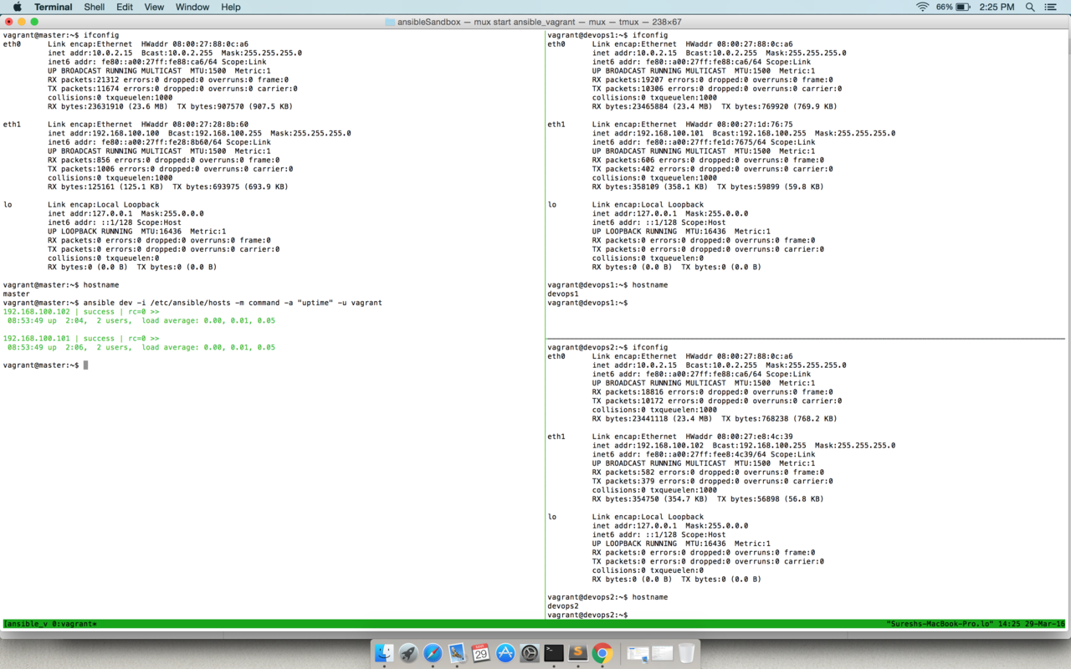Click the minimize (yellow) window button
The image size is (1071, 669).
(x=22, y=22)
